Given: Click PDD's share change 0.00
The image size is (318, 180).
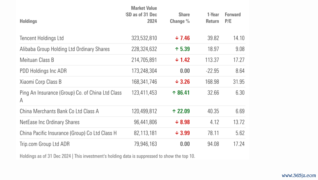Looking at the screenshot, I should pos(185,71).
